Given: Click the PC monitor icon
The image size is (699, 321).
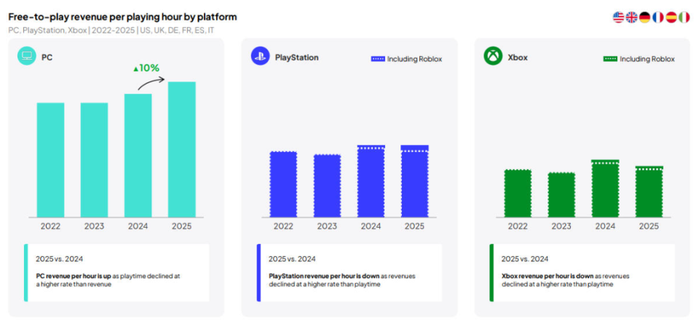Looking at the screenshot, I should point(27,56).
